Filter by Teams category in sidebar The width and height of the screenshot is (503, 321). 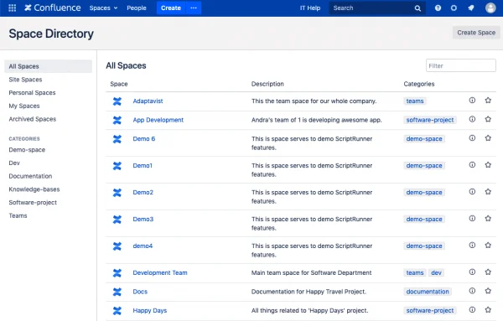[x=18, y=215]
